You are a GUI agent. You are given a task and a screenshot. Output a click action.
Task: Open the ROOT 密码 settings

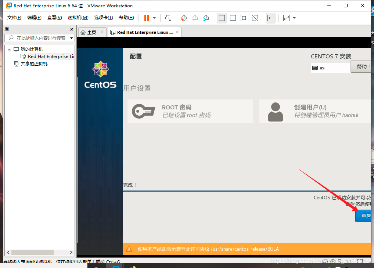click(190, 111)
